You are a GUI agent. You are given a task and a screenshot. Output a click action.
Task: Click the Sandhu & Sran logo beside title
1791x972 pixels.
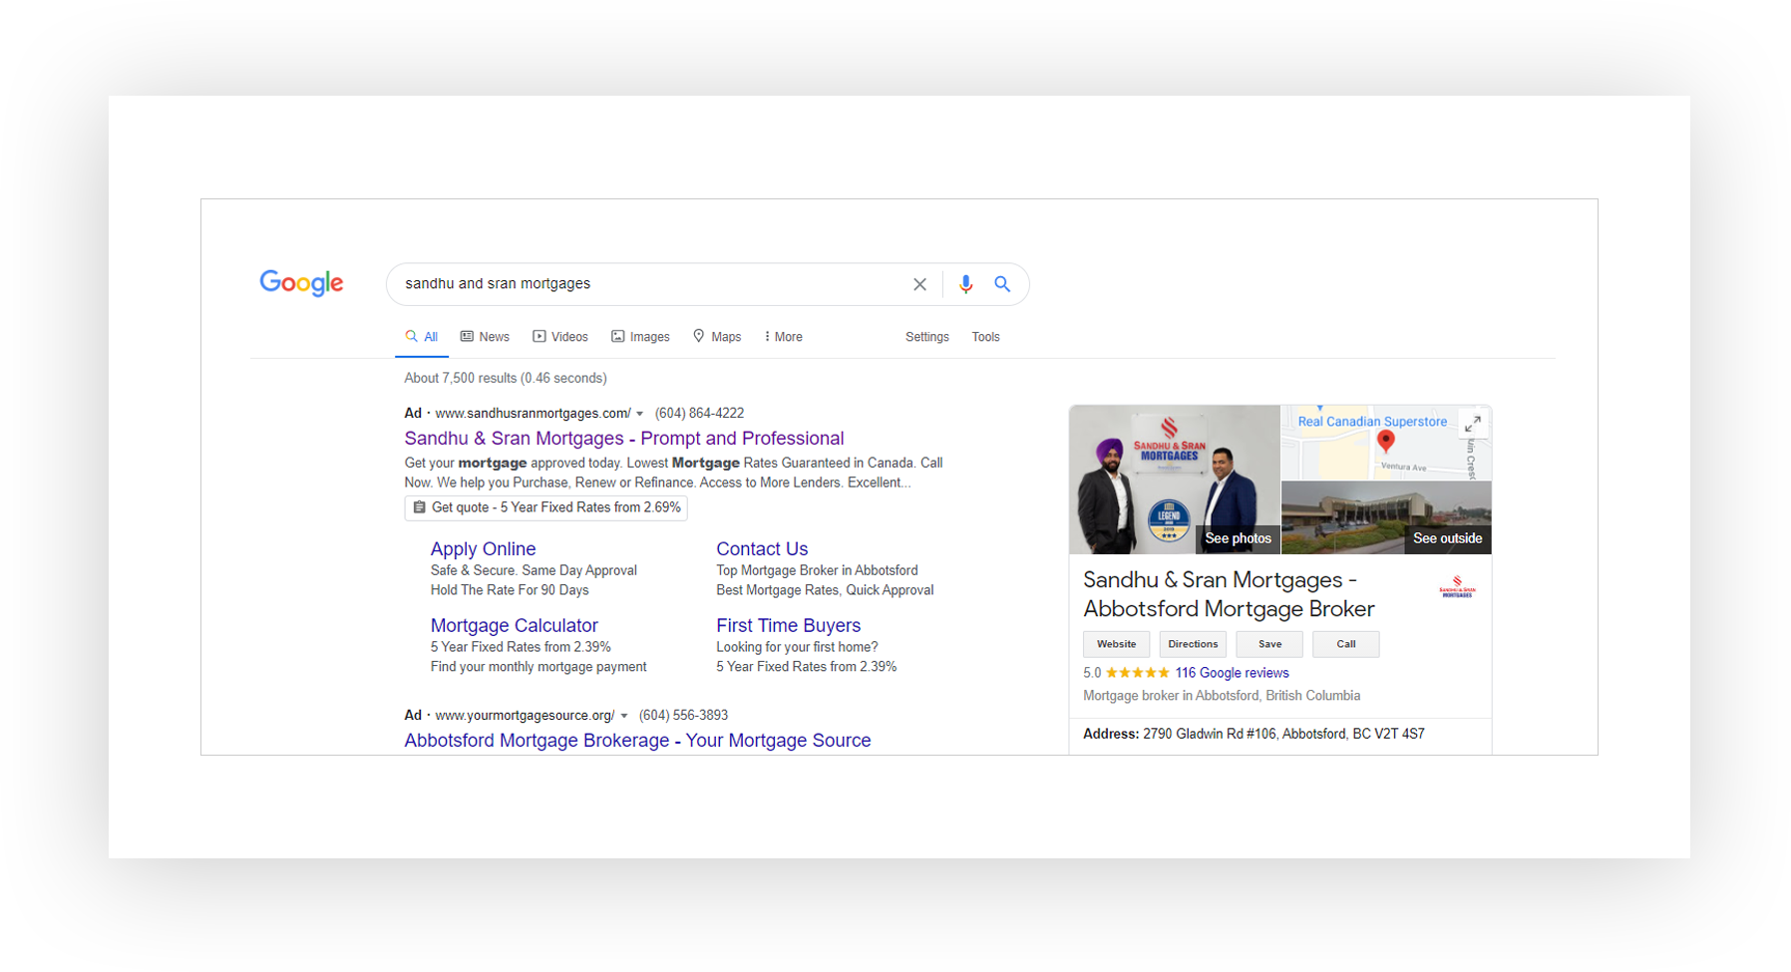1457,587
